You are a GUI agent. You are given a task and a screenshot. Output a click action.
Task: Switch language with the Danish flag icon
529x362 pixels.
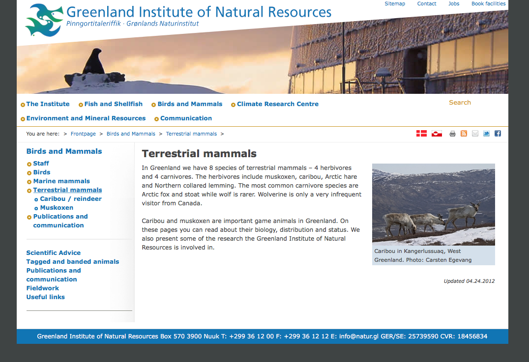(421, 134)
